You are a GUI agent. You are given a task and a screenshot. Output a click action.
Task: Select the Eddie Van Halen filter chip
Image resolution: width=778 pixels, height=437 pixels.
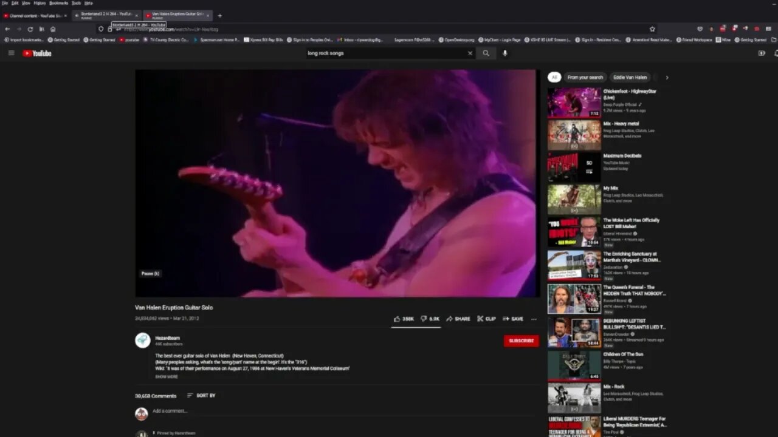point(630,77)
